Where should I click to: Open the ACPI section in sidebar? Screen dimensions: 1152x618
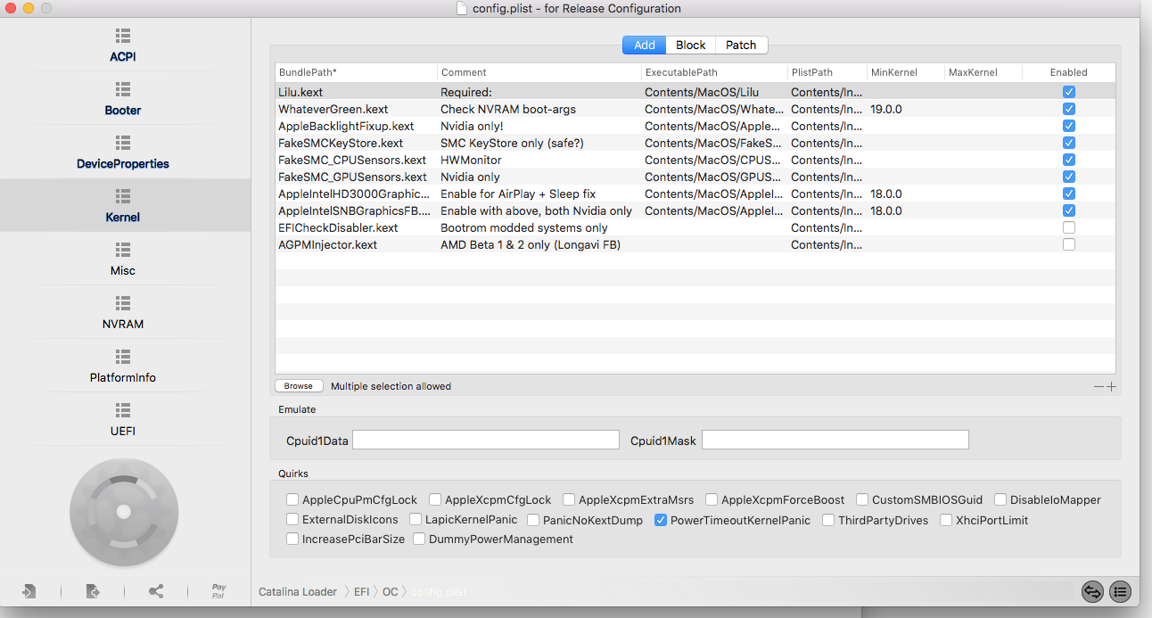click(123, 45)
